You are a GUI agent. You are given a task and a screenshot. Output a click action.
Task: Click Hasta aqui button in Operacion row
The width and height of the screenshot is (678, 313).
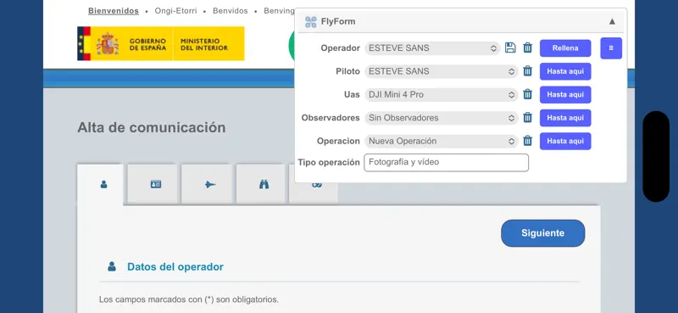565,141
